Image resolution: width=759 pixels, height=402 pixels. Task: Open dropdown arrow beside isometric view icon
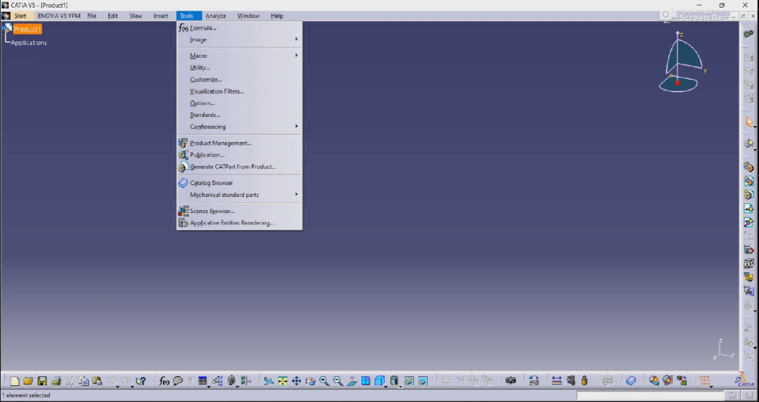tap(386, 387)
